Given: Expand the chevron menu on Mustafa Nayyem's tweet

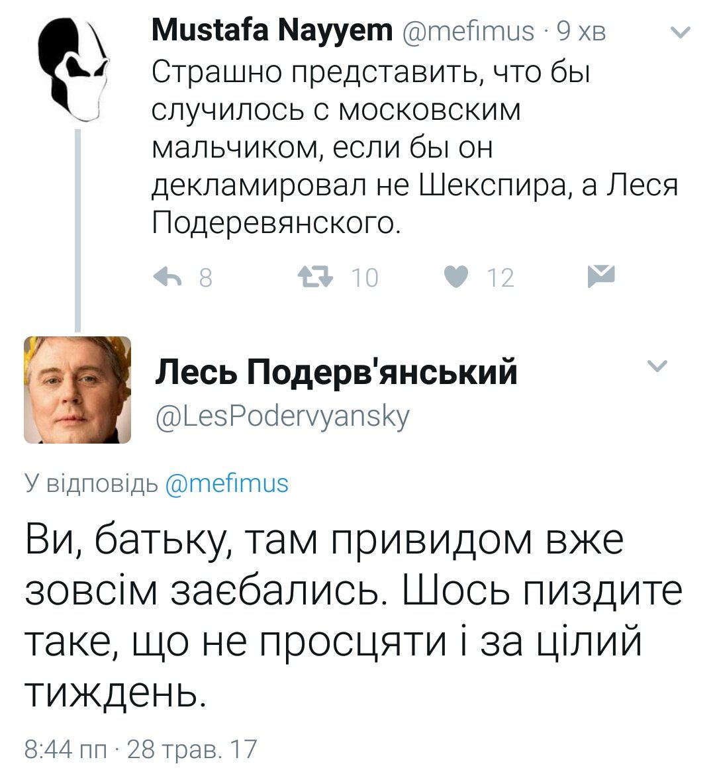Looking at the screenshot, I should [681, 32].
